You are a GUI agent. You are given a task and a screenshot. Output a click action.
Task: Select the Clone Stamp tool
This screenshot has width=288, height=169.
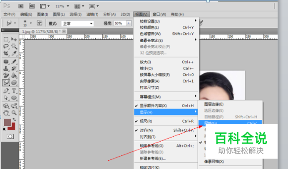click(x=6, y=69)
